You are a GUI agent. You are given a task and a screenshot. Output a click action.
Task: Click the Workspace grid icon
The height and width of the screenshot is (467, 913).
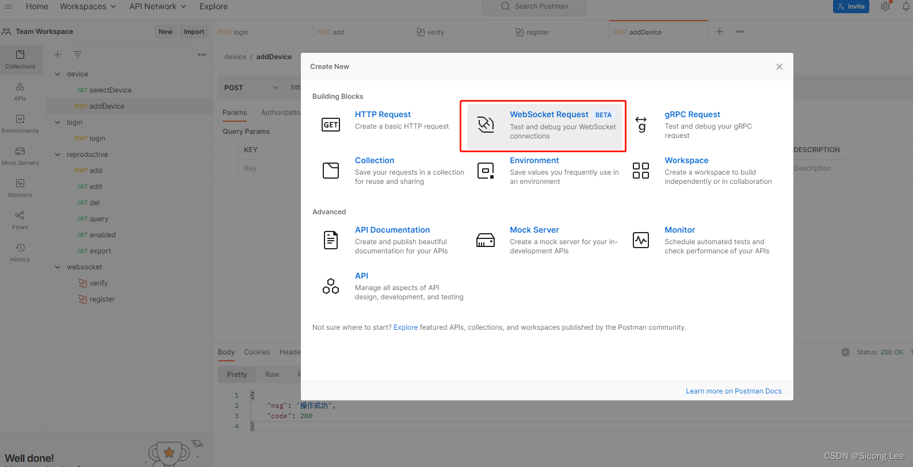pyautogui.click(x=641, y=171)
